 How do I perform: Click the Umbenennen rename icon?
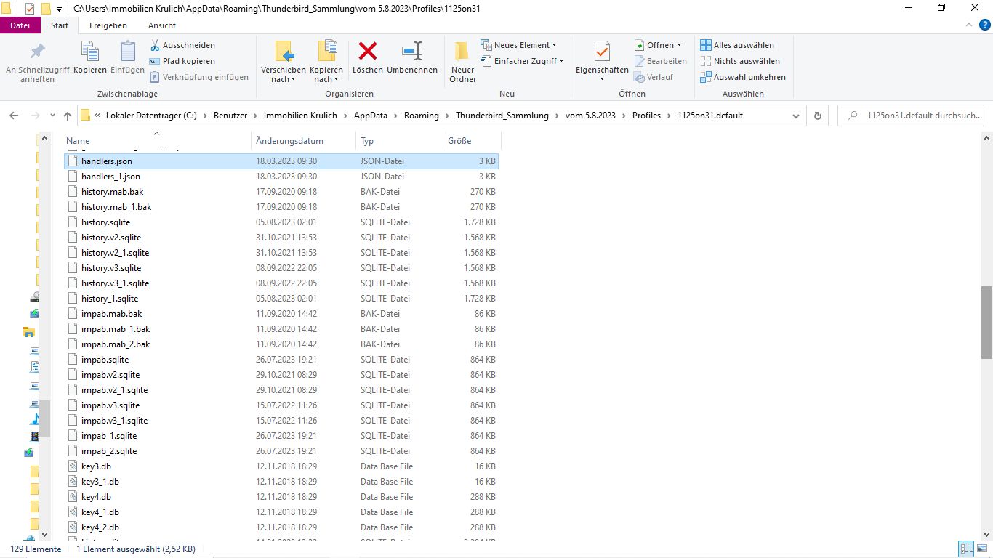(412, 52)
